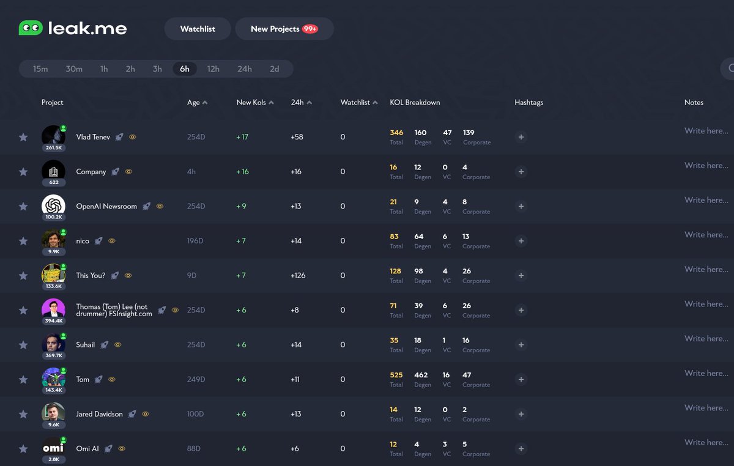
Task: Star the OpenAI Newsroom project
Action: click(23, 206)
